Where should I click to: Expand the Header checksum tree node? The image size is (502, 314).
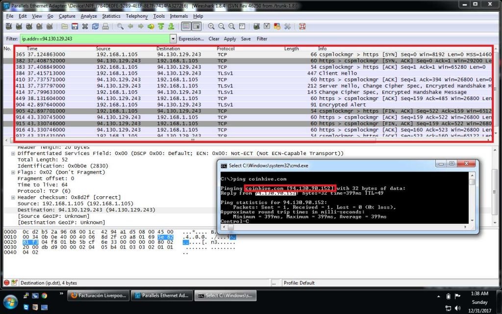tap(13, 197)
